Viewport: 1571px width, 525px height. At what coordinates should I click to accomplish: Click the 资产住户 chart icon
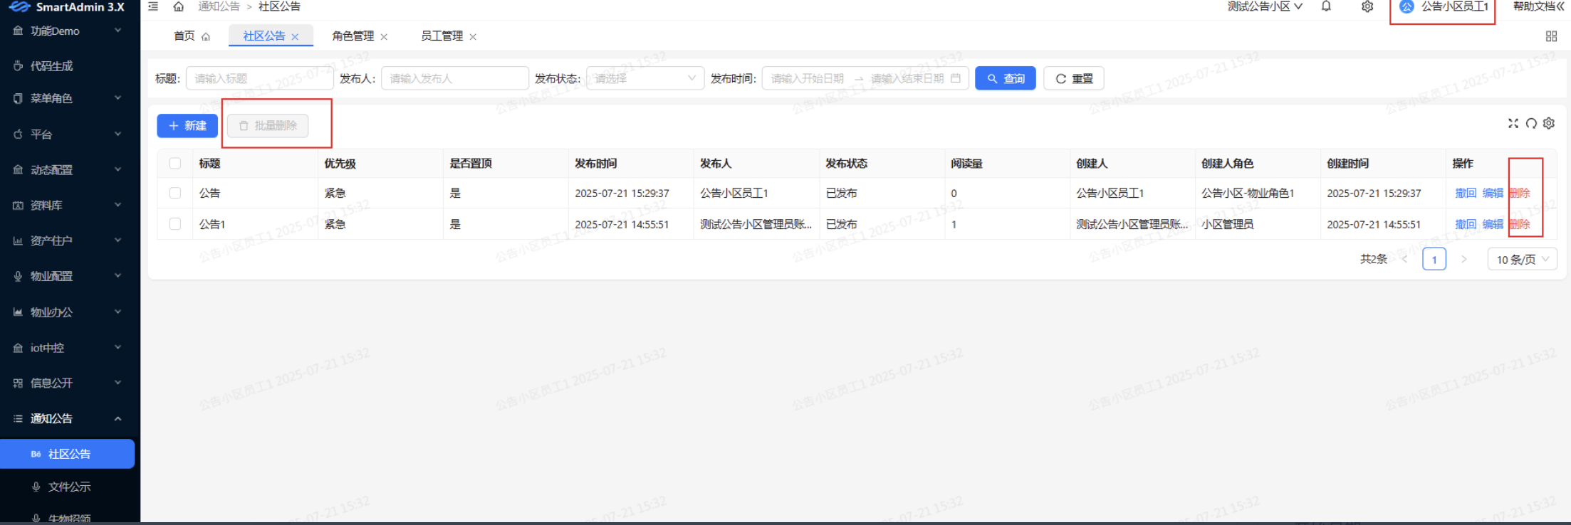18,241
